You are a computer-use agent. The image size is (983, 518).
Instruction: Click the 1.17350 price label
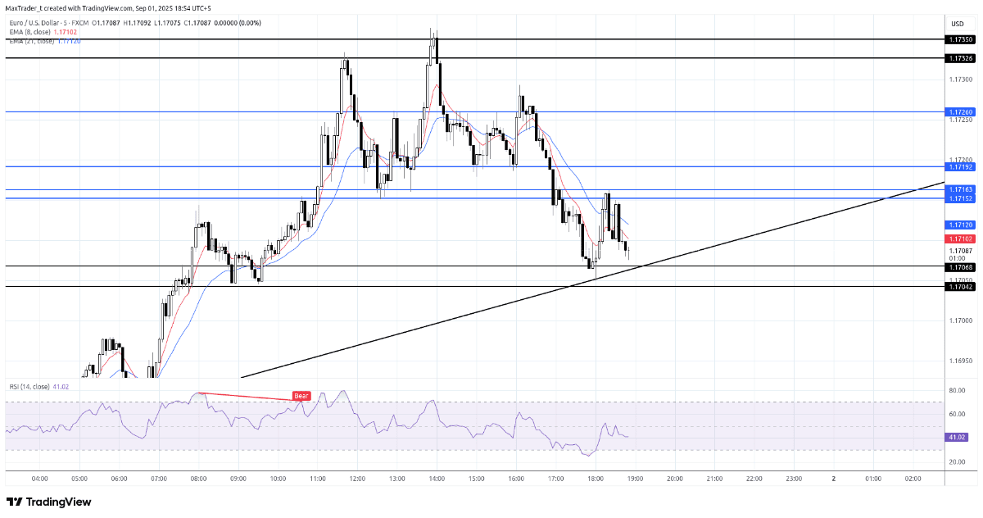click(x=961, y=39)
